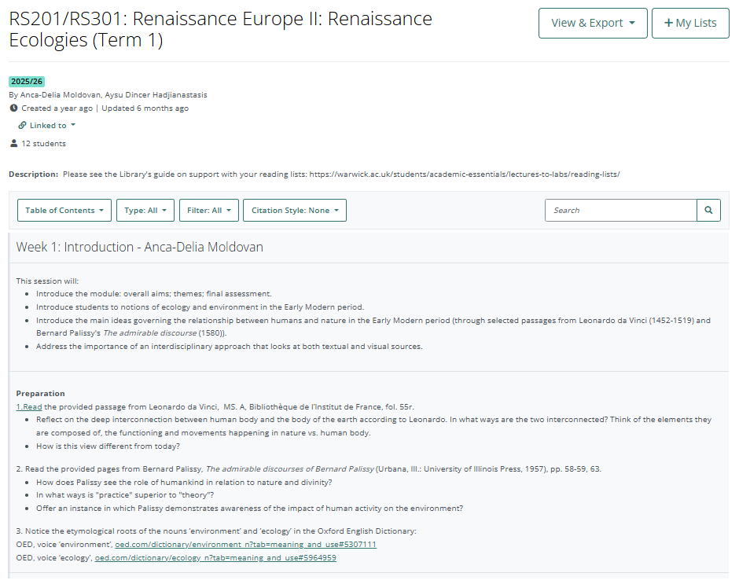Screen dimensions: 739x584
Task: Click into the Search input field
Action: click(x=621, y=210)
